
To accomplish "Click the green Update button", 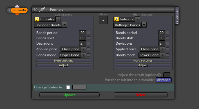I will click(70, 95).
